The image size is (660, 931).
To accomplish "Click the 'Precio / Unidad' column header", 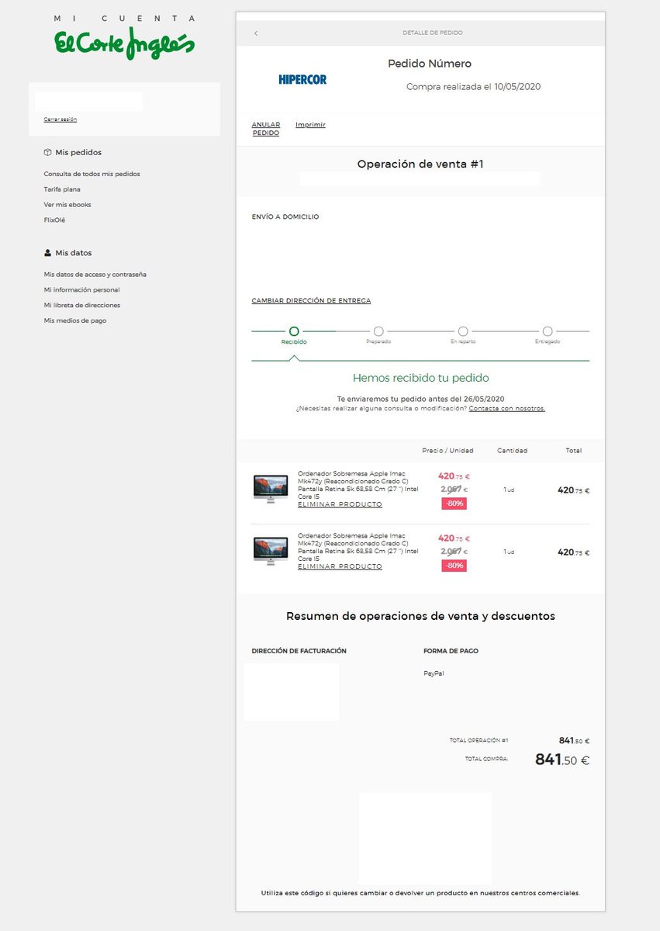I will (447, 451).
